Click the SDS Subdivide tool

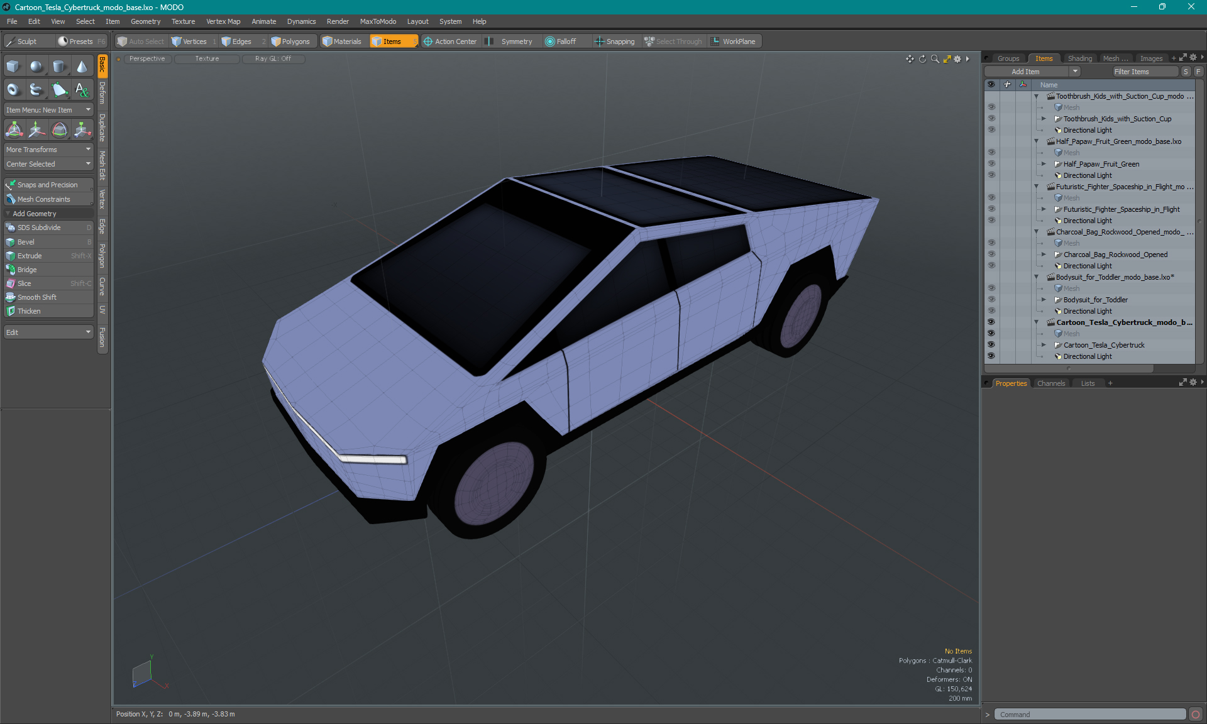point(48,228)
